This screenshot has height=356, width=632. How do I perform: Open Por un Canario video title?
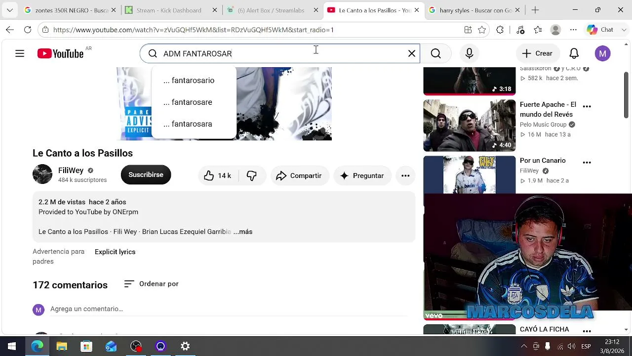[x=543, y=160]
